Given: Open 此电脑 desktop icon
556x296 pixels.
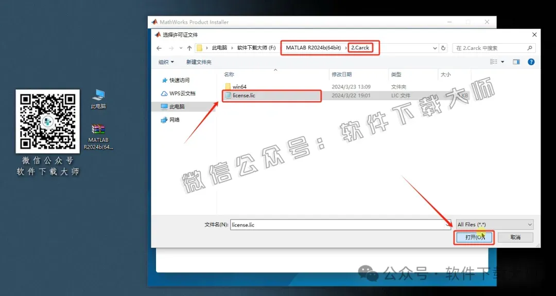Looking at the screenshot, I should [98, 99].
